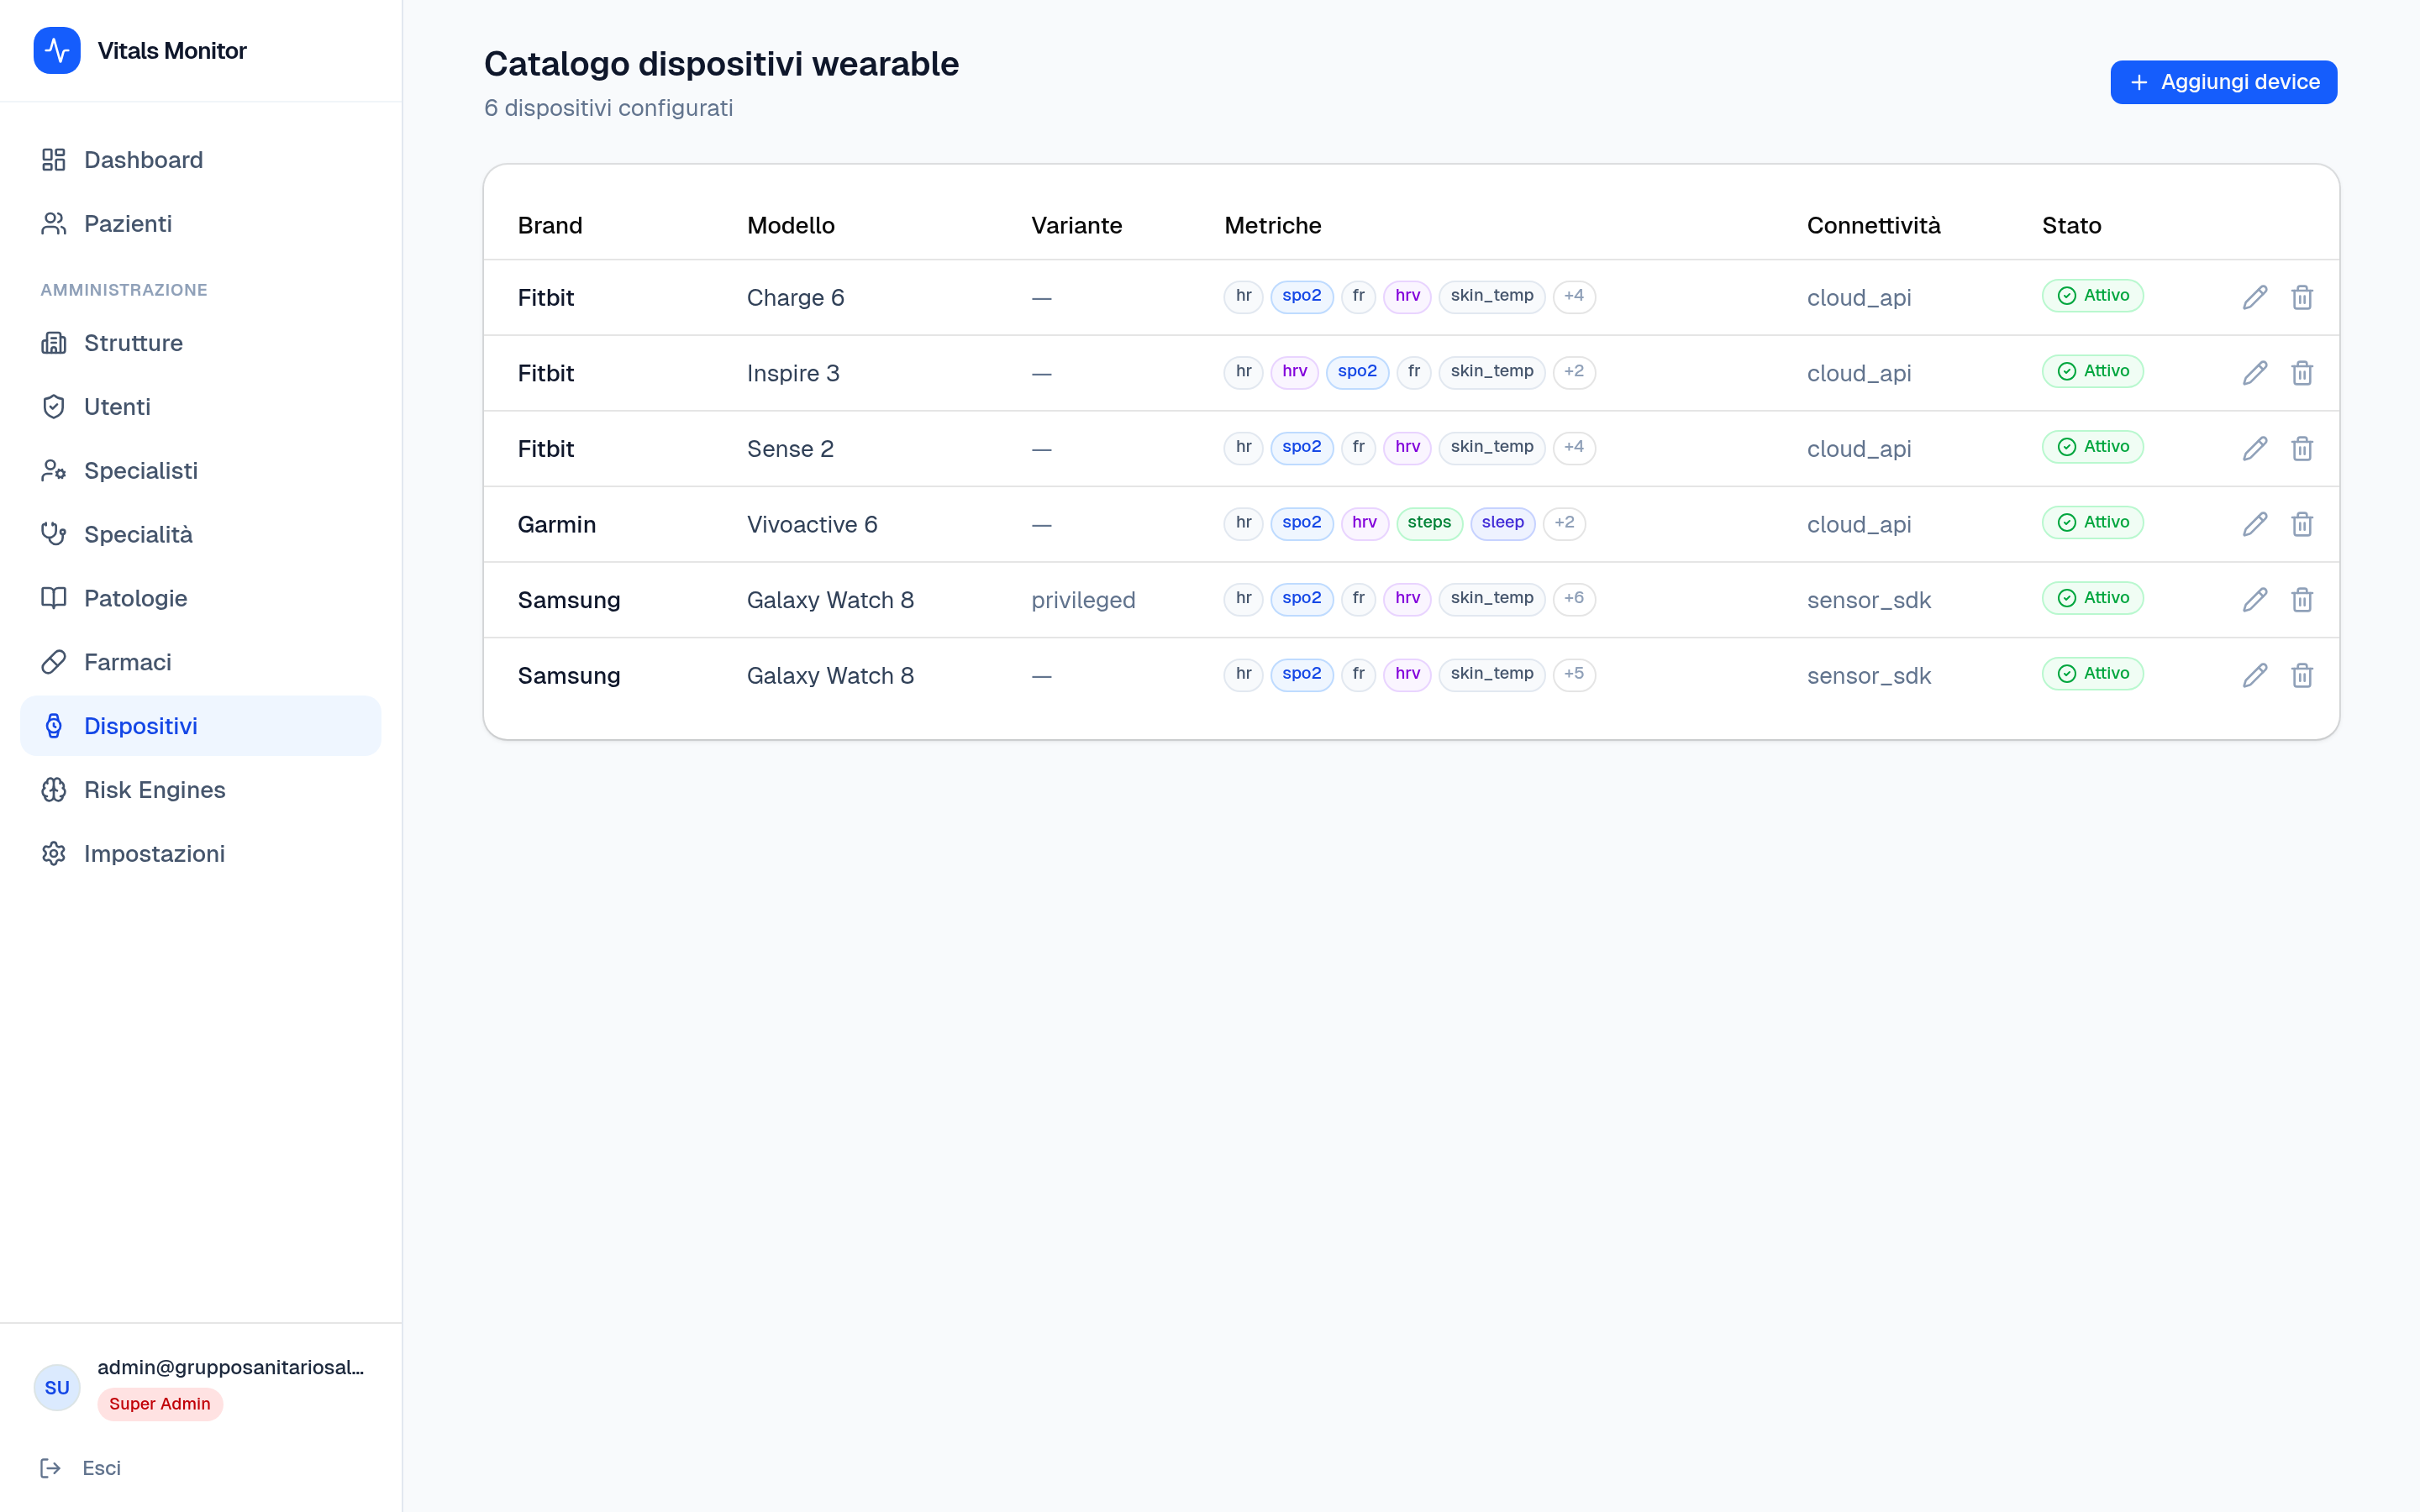Viewport: 2420px width, 1512px height.
Task: Click the Vitals Monitor logo icon
Action: tap(57, 50)
